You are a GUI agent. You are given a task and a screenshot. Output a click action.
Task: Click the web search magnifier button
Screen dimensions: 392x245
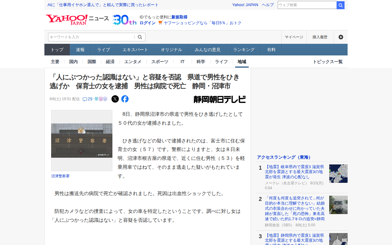point(341,5)
